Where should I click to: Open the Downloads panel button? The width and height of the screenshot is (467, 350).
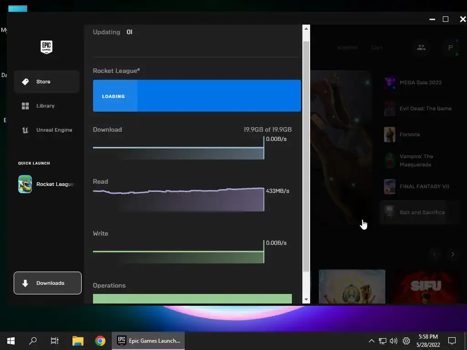(x=47, y=283)
